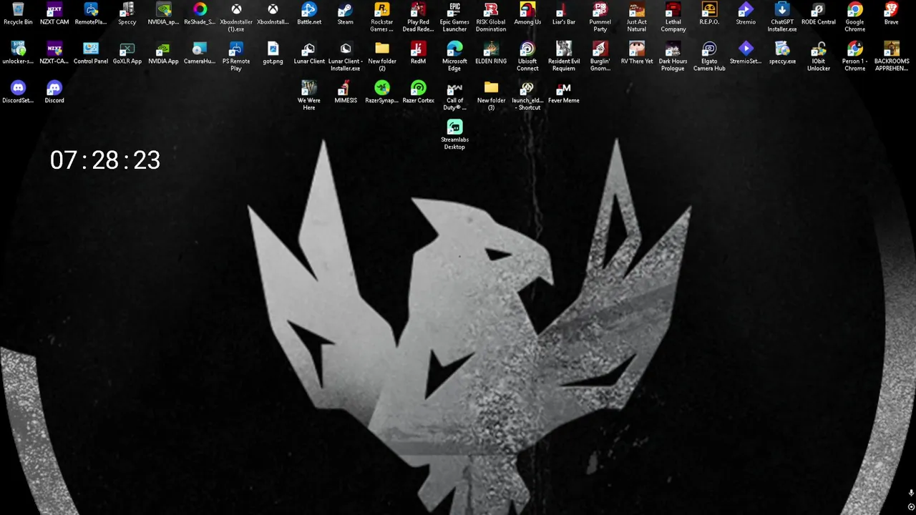Open Control Panel

coord(91,53)
